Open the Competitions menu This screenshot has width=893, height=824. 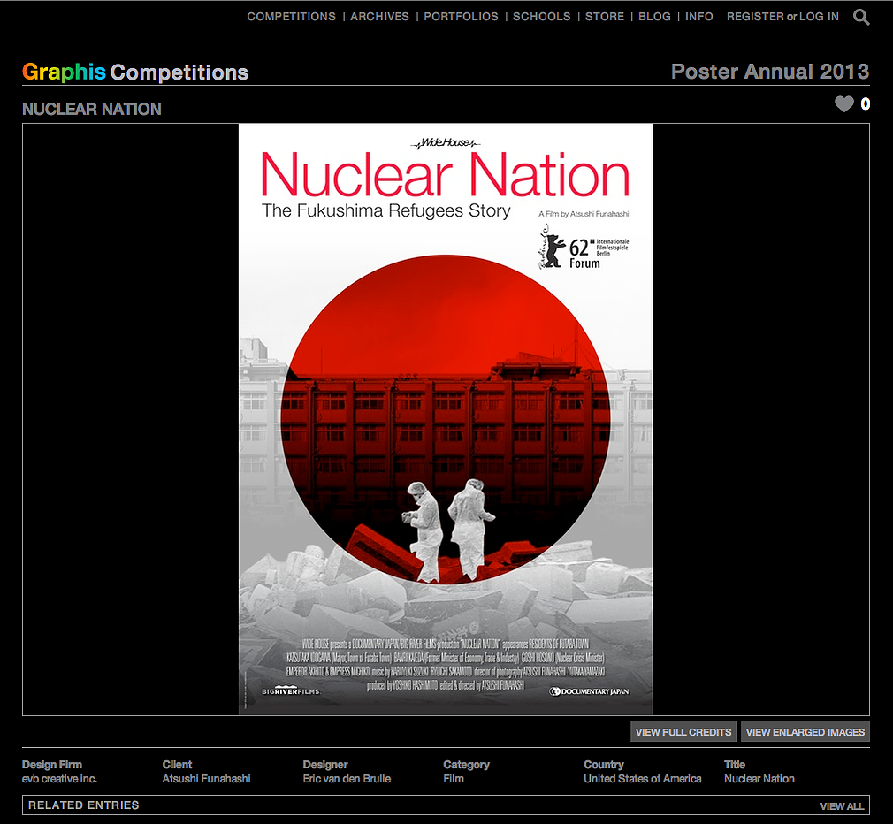click(291, 17)
